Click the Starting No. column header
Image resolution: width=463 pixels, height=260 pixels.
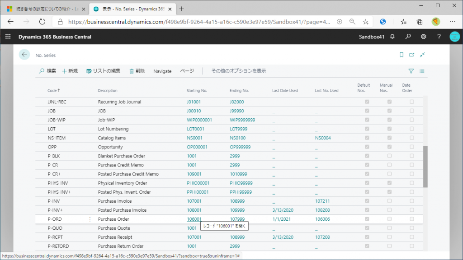[x=197, y=90]
